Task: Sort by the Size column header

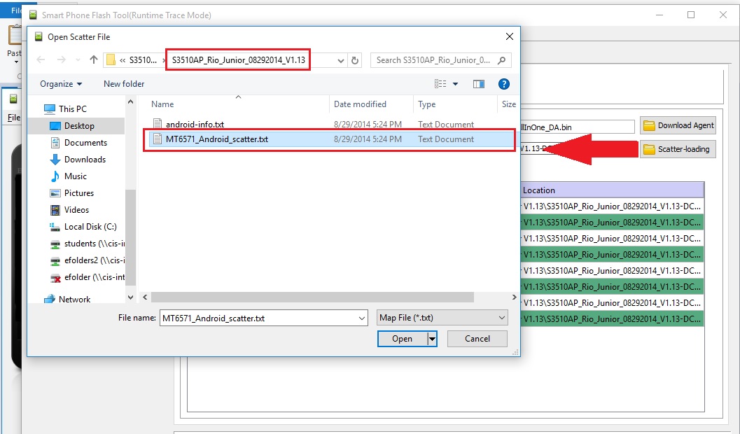Action: tap(508, 104)
